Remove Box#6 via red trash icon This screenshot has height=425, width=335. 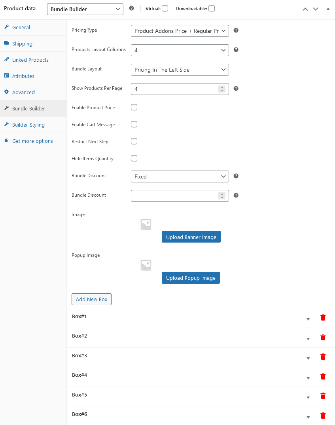[x=323, y=416]
